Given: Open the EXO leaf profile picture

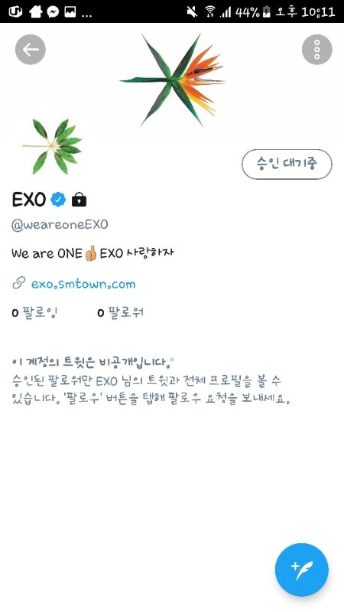Looking at the screenshot, I should click(x=51, y=147).
